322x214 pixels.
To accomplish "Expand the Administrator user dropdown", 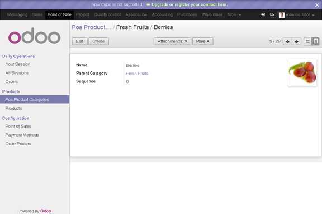I will pyautogui.click(x=300, y=14).
